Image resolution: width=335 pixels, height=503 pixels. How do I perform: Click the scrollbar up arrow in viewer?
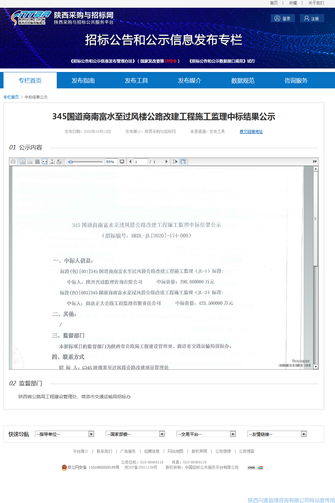click(x=316, y=169)
